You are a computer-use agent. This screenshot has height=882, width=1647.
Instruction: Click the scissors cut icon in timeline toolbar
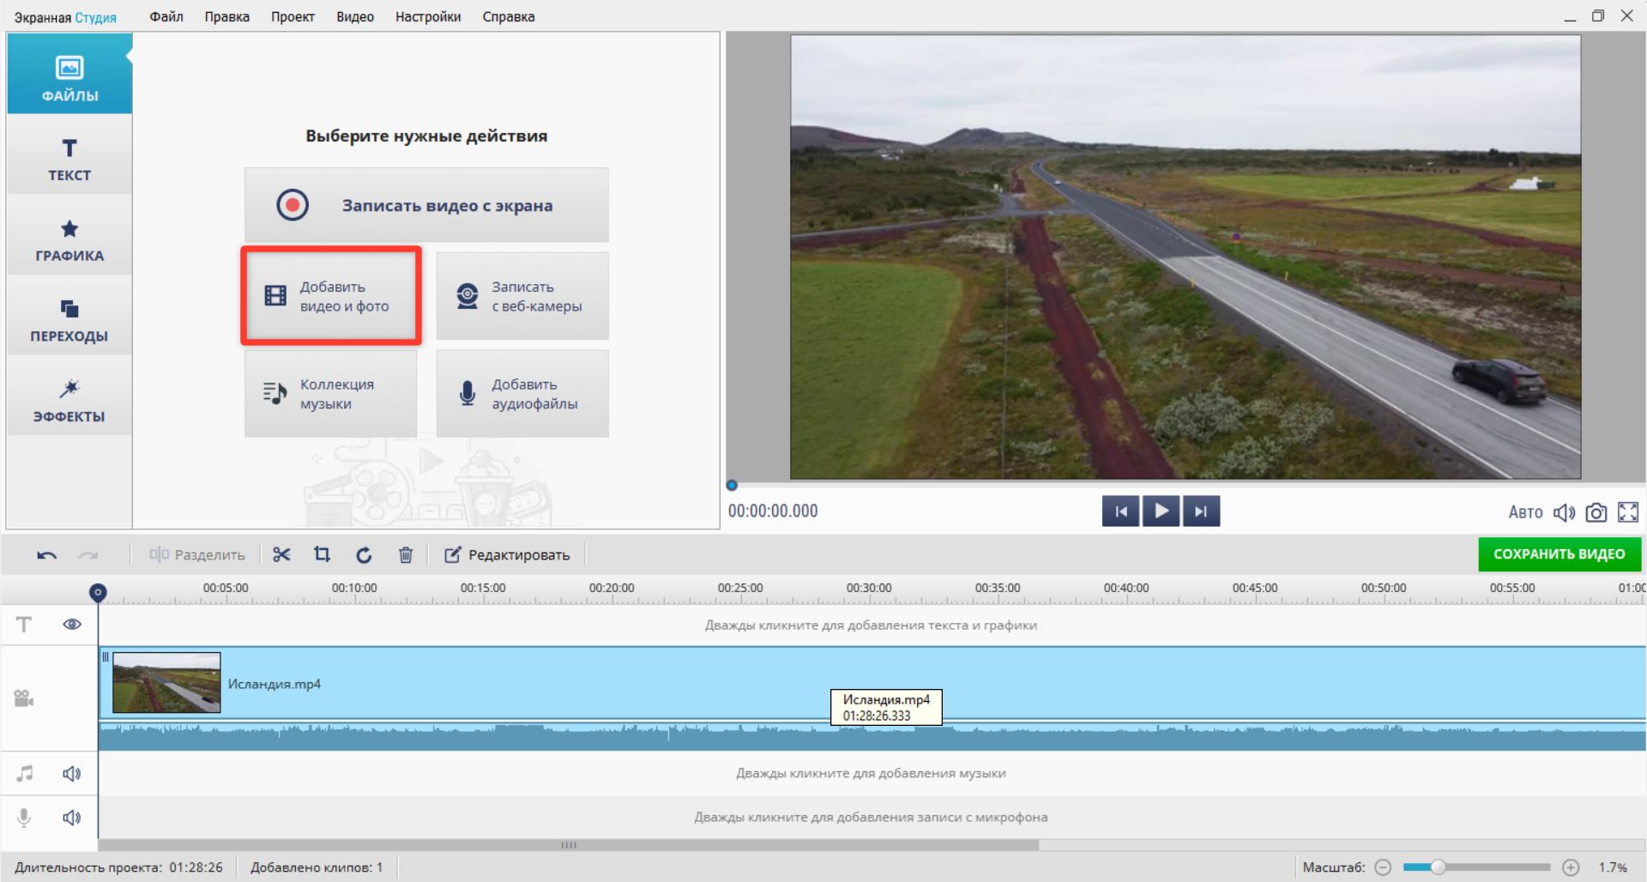(281, 555)
